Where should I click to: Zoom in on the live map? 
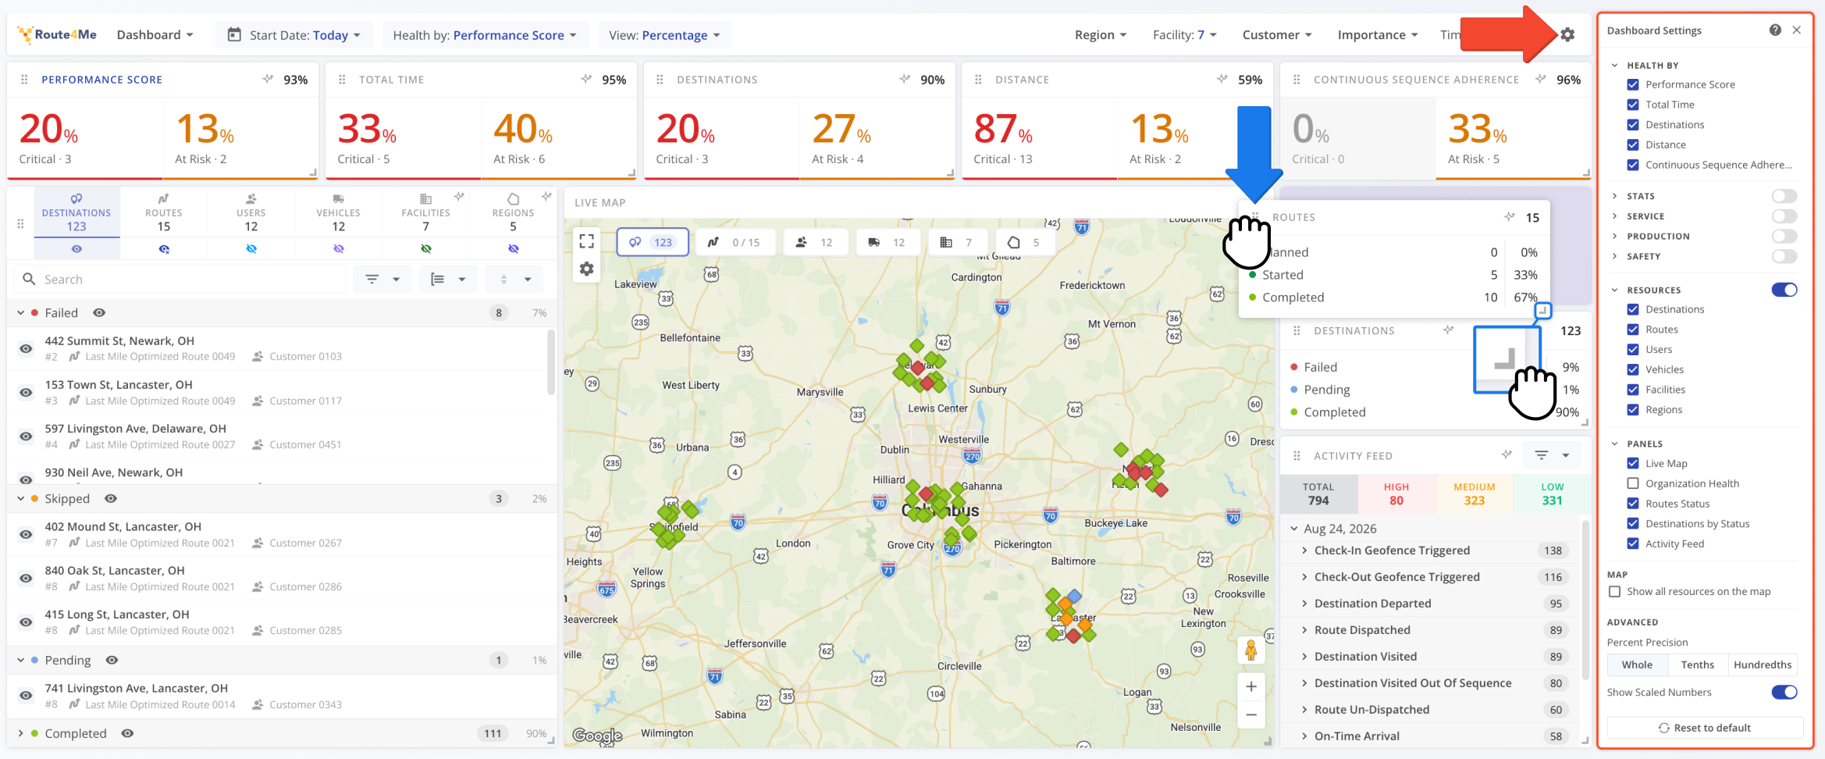(x=1250, y=686)
